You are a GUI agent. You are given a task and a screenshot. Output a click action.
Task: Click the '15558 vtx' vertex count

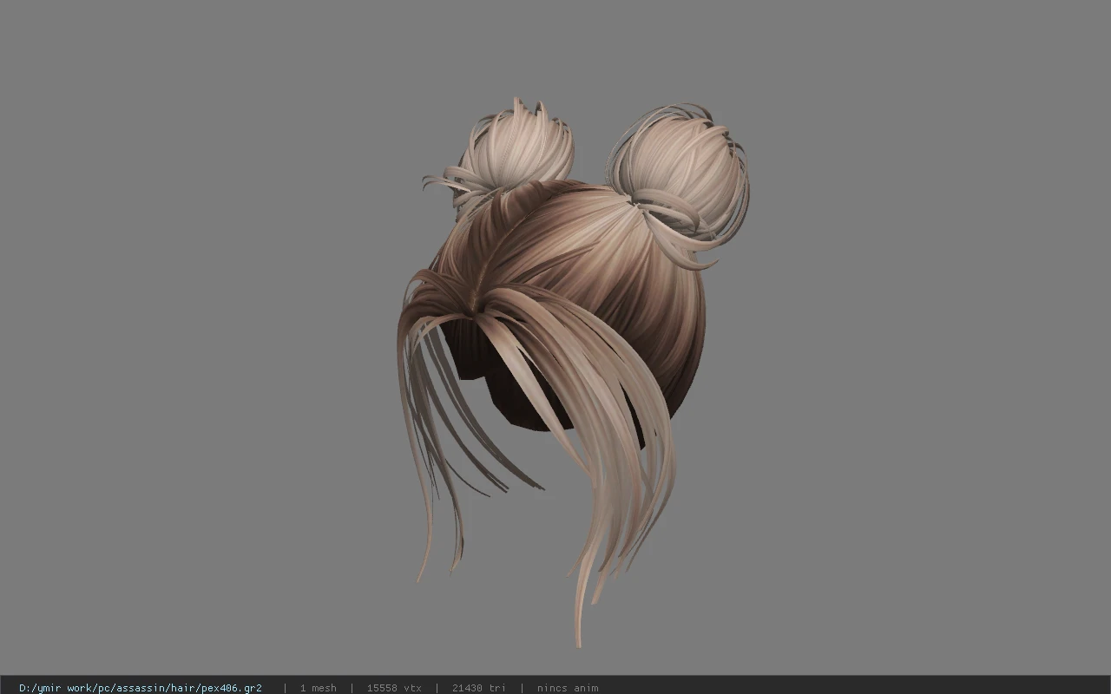tap(394, 688)
